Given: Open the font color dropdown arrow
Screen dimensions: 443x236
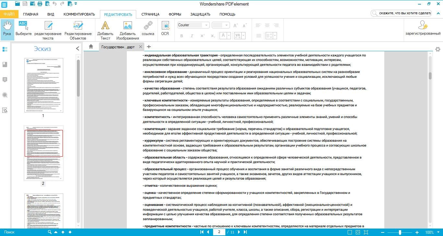Looking at the screenshot, I should point(229,36).
